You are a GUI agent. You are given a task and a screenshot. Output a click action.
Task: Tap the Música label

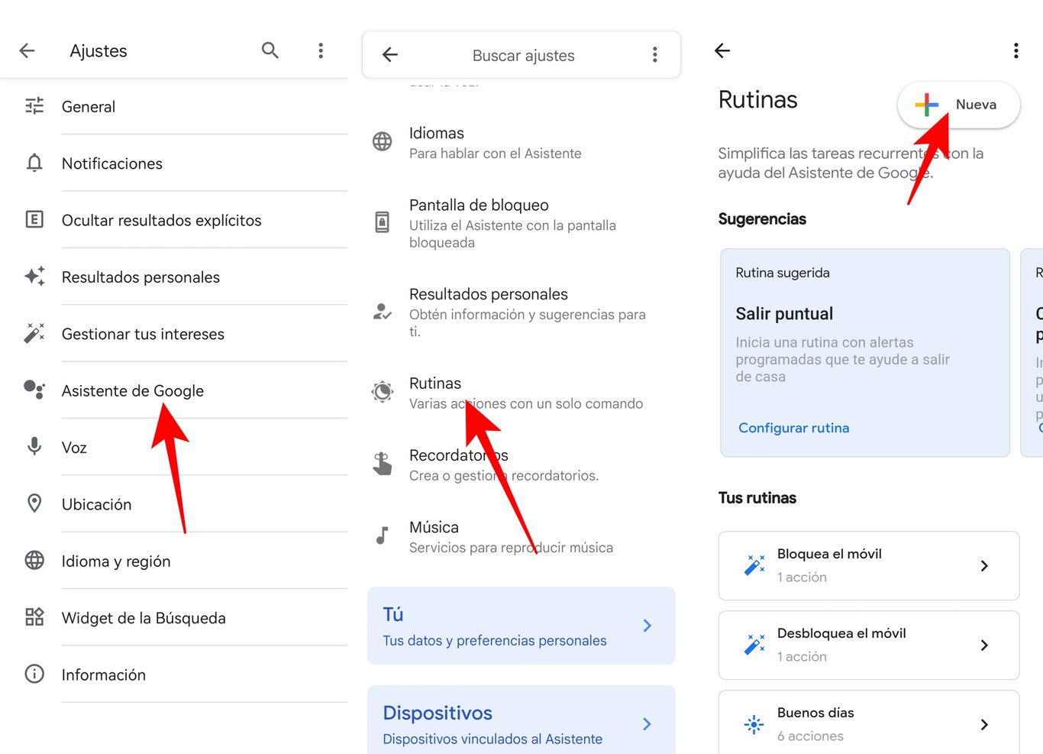[434, 527]
